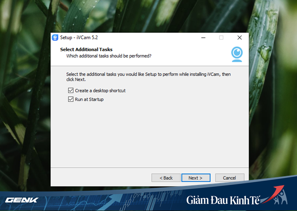
Task: Cancel the iVCam installation
Action: tap(229, 178)
